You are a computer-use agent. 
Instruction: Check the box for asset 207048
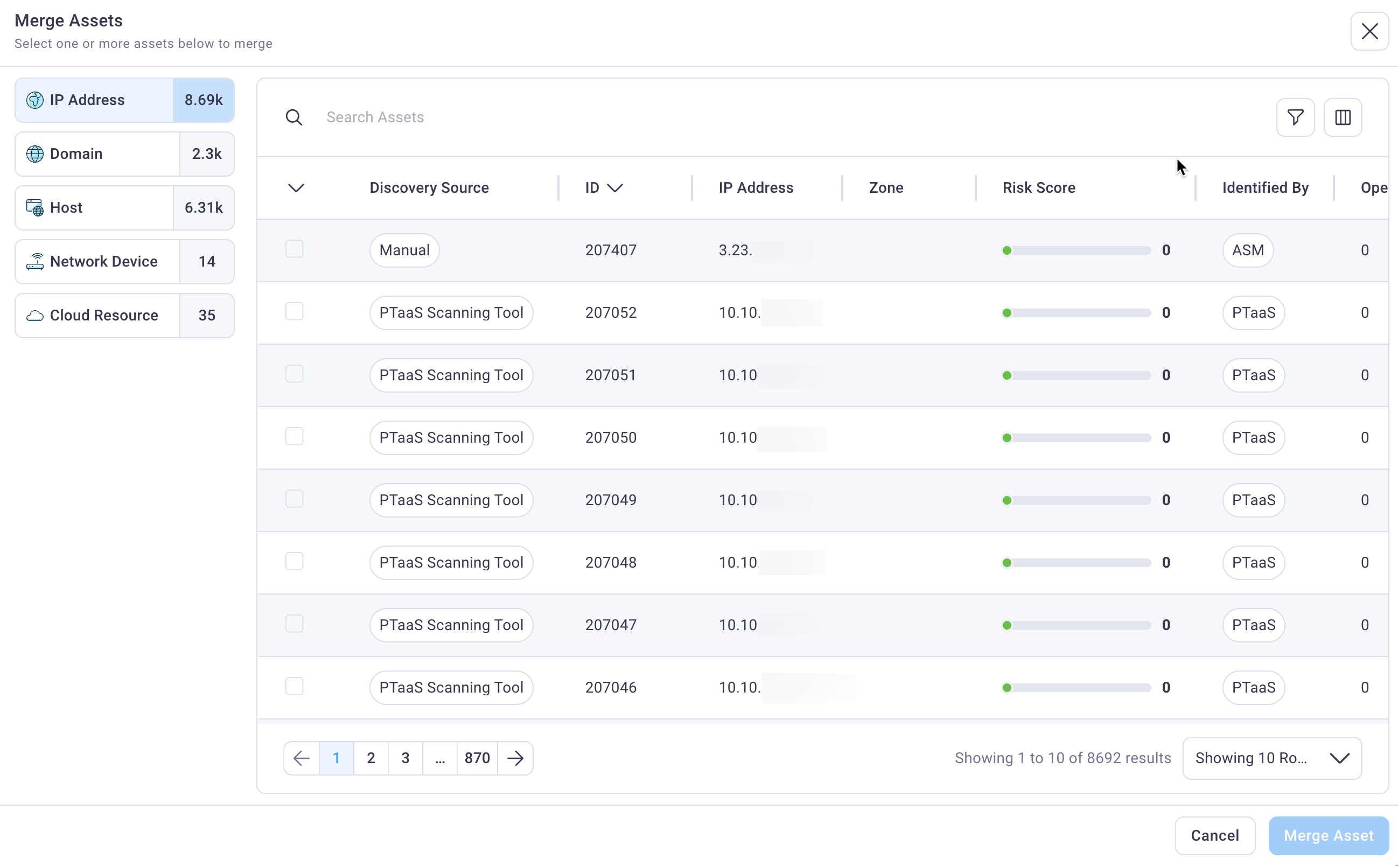[x=295, y=561]
